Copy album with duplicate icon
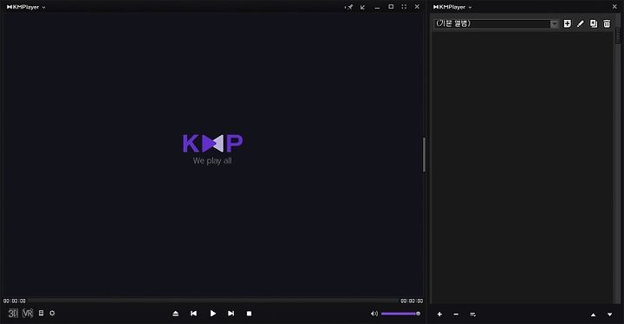This screenshot has width=624, height=324. click(x=594, y=24)
